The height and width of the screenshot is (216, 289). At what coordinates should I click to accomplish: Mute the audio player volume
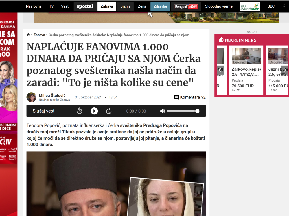(x=162, y=111)
